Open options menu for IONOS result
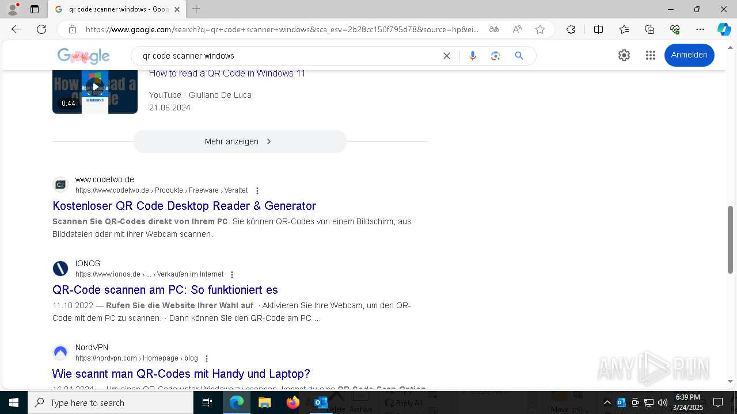Screen dimensions: 737x414 click(232, 275)
